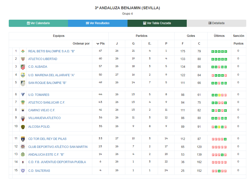The width and height of the screenshot is (251, 180).
Task: Click the San Roque Balompie crest
Action: pos(23,83)
